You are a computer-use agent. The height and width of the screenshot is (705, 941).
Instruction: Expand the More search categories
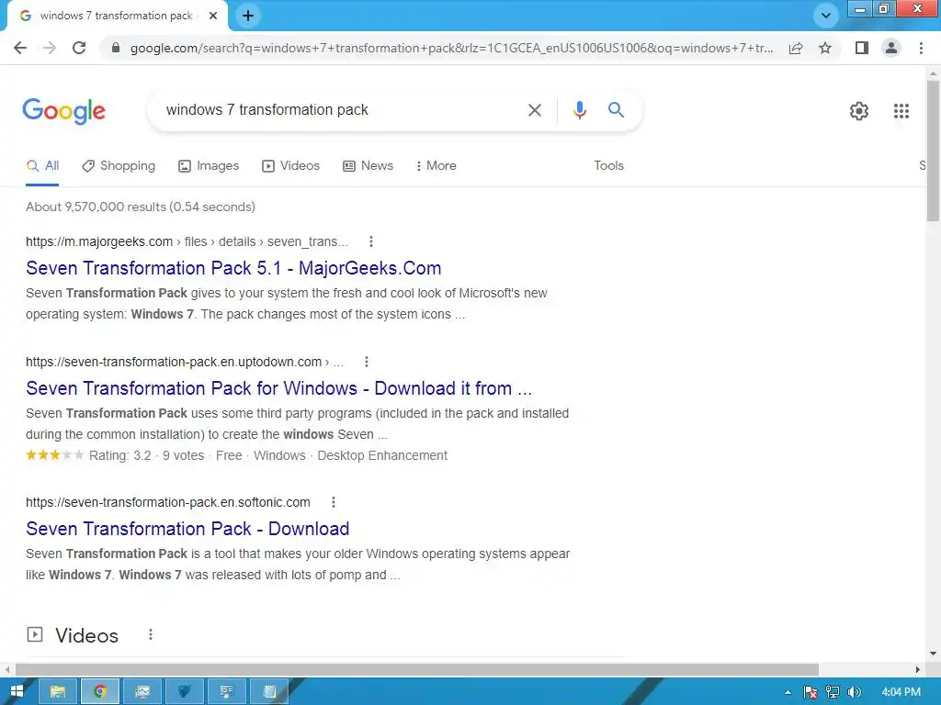point(436,166)
